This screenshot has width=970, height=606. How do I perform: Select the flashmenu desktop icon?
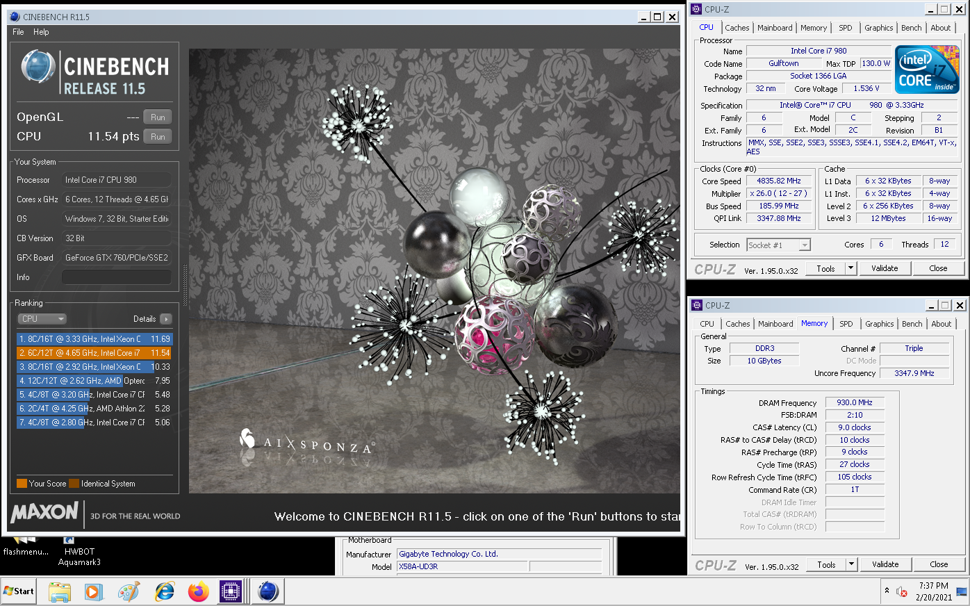pyautogui.click(x=26, y=547)
